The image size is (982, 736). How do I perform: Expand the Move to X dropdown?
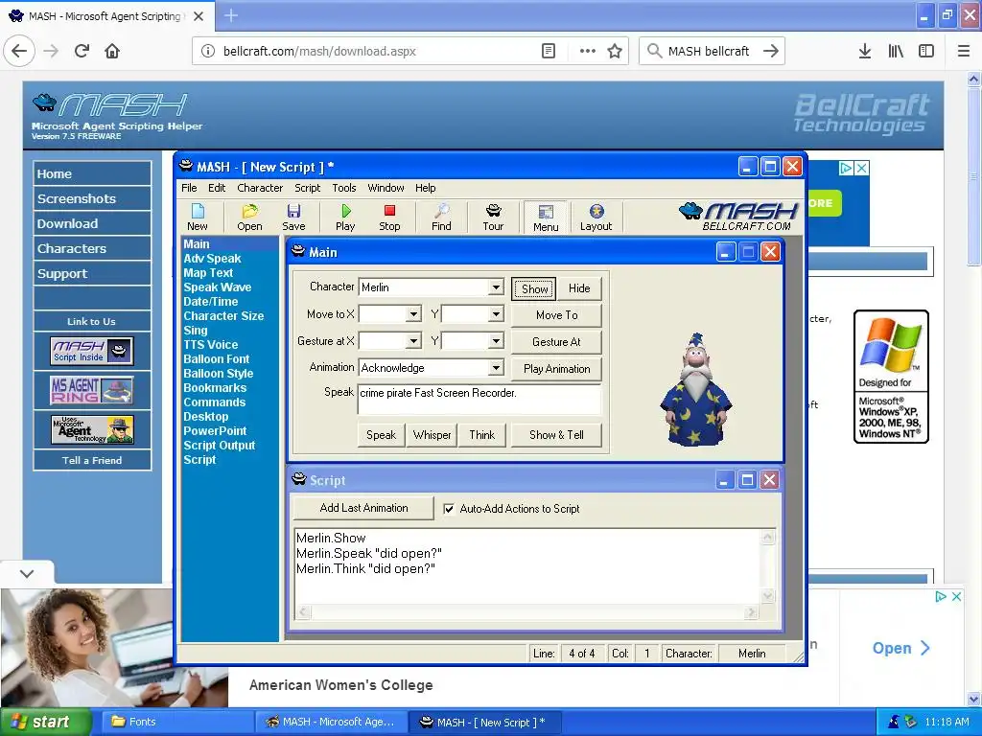413,314
